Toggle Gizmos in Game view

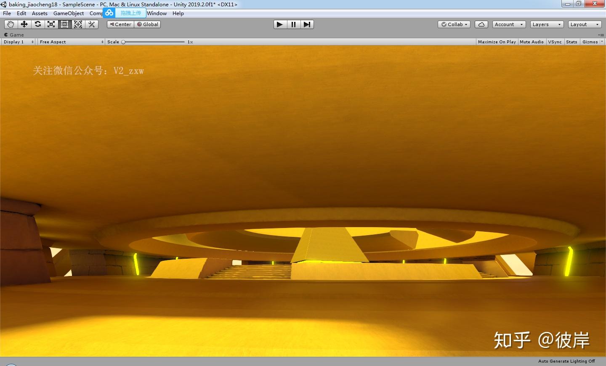coord(590,42)
